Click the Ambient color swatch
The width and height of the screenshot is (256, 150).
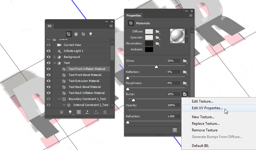coord(149,49)
